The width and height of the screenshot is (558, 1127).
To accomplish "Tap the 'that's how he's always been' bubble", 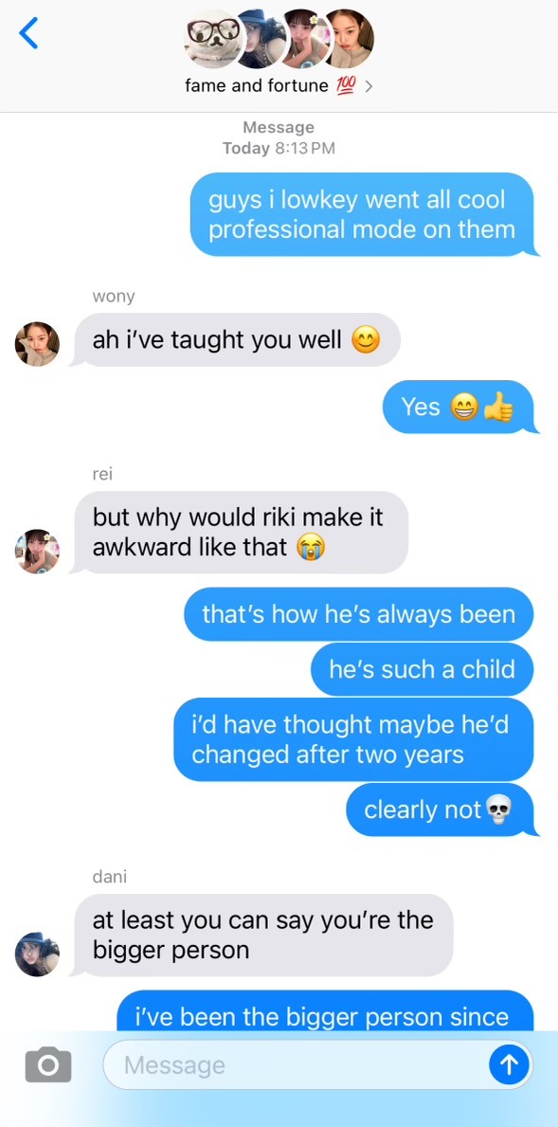I will (359, 614).
